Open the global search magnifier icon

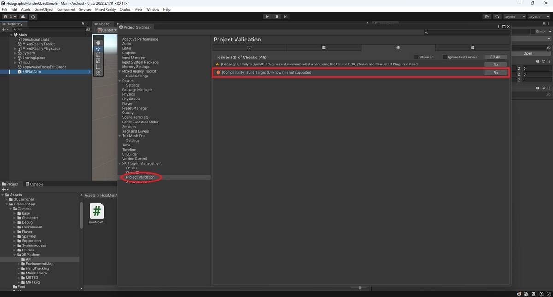tap(497, 17)
